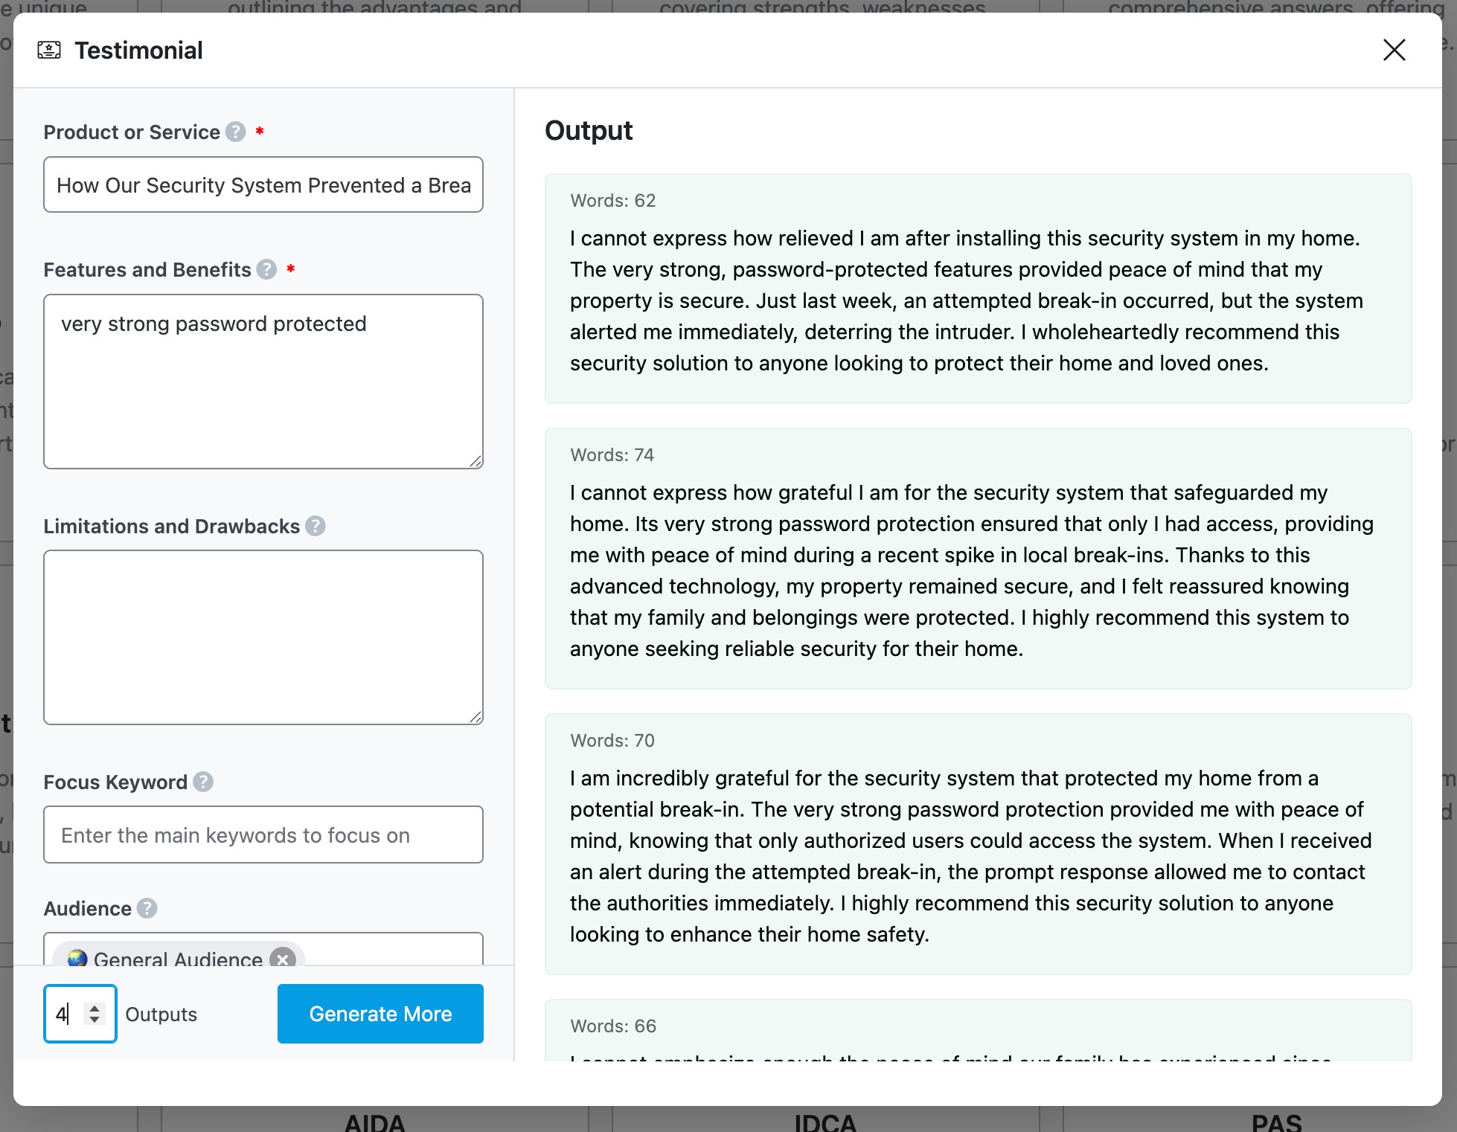The height and width of the screenshot is (1132, 1457).
Task: Click the Audience selection box
Action: point(387,952)
